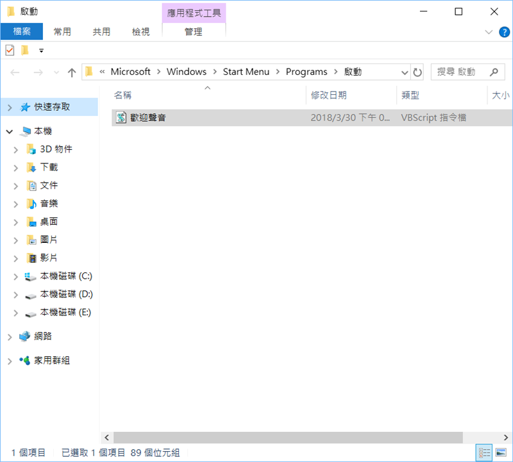
Task: Switch to the 檢視 ribbon tab
Action: tap(140, 31)
